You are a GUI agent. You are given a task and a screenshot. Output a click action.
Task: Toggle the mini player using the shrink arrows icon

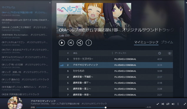(x=185, y=104)
